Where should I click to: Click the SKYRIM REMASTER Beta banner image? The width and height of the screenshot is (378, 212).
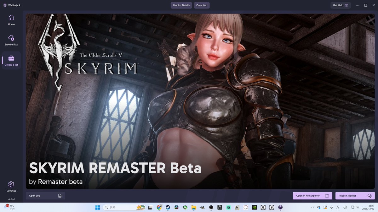[200, 101]
